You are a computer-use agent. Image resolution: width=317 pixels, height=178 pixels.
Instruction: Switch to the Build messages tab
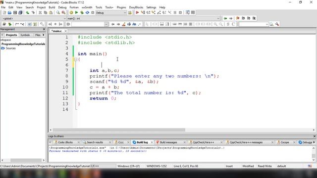coord(168,142)
